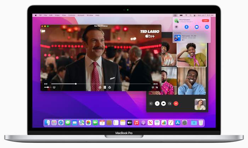The height and width of the screenshot is (148, 248).
Task: Open Control Center in the menu bar
Action: [195, 15]
